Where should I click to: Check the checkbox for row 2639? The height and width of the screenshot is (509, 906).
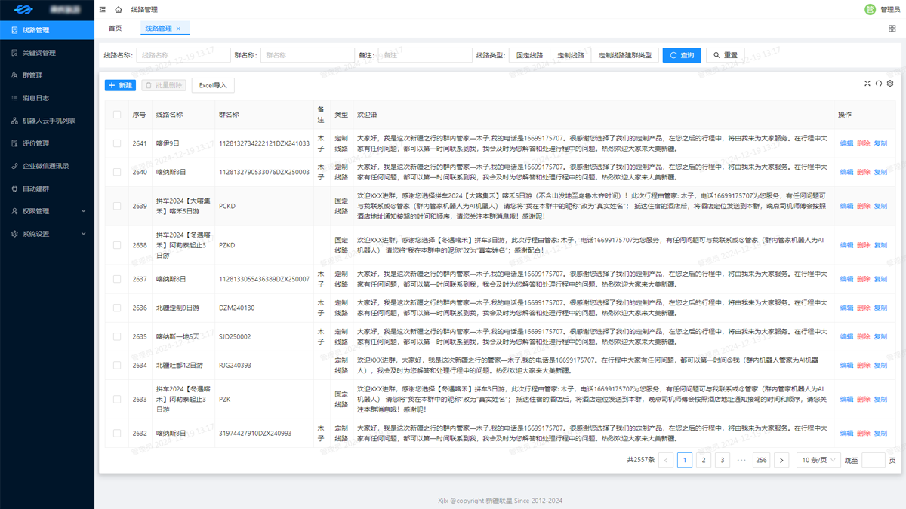[116, 206]
